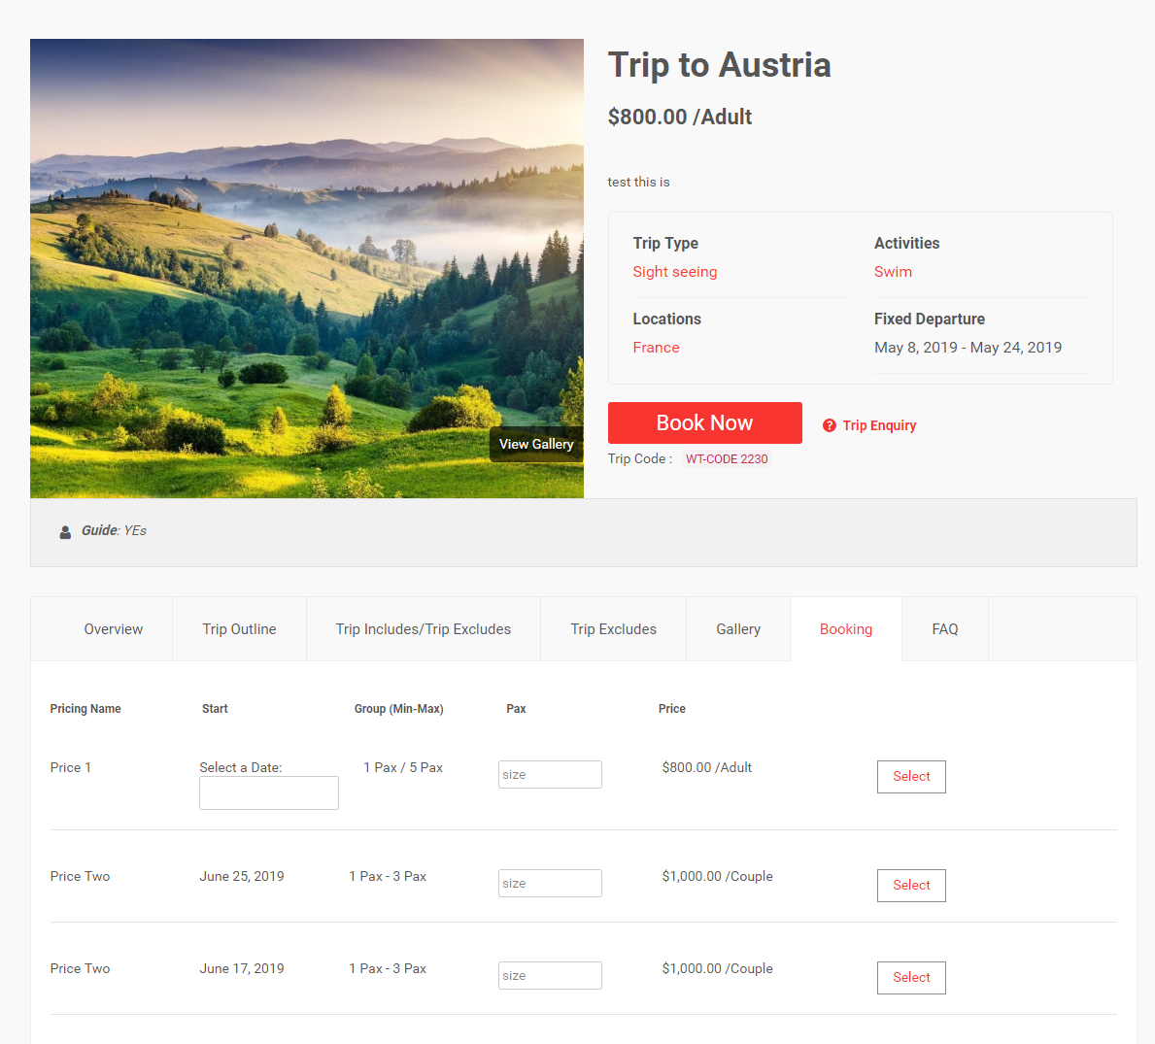Screen dimensions: 1155x1044
Task: Click Price Two in the June 25 row
Action: [x=80, y=876]
